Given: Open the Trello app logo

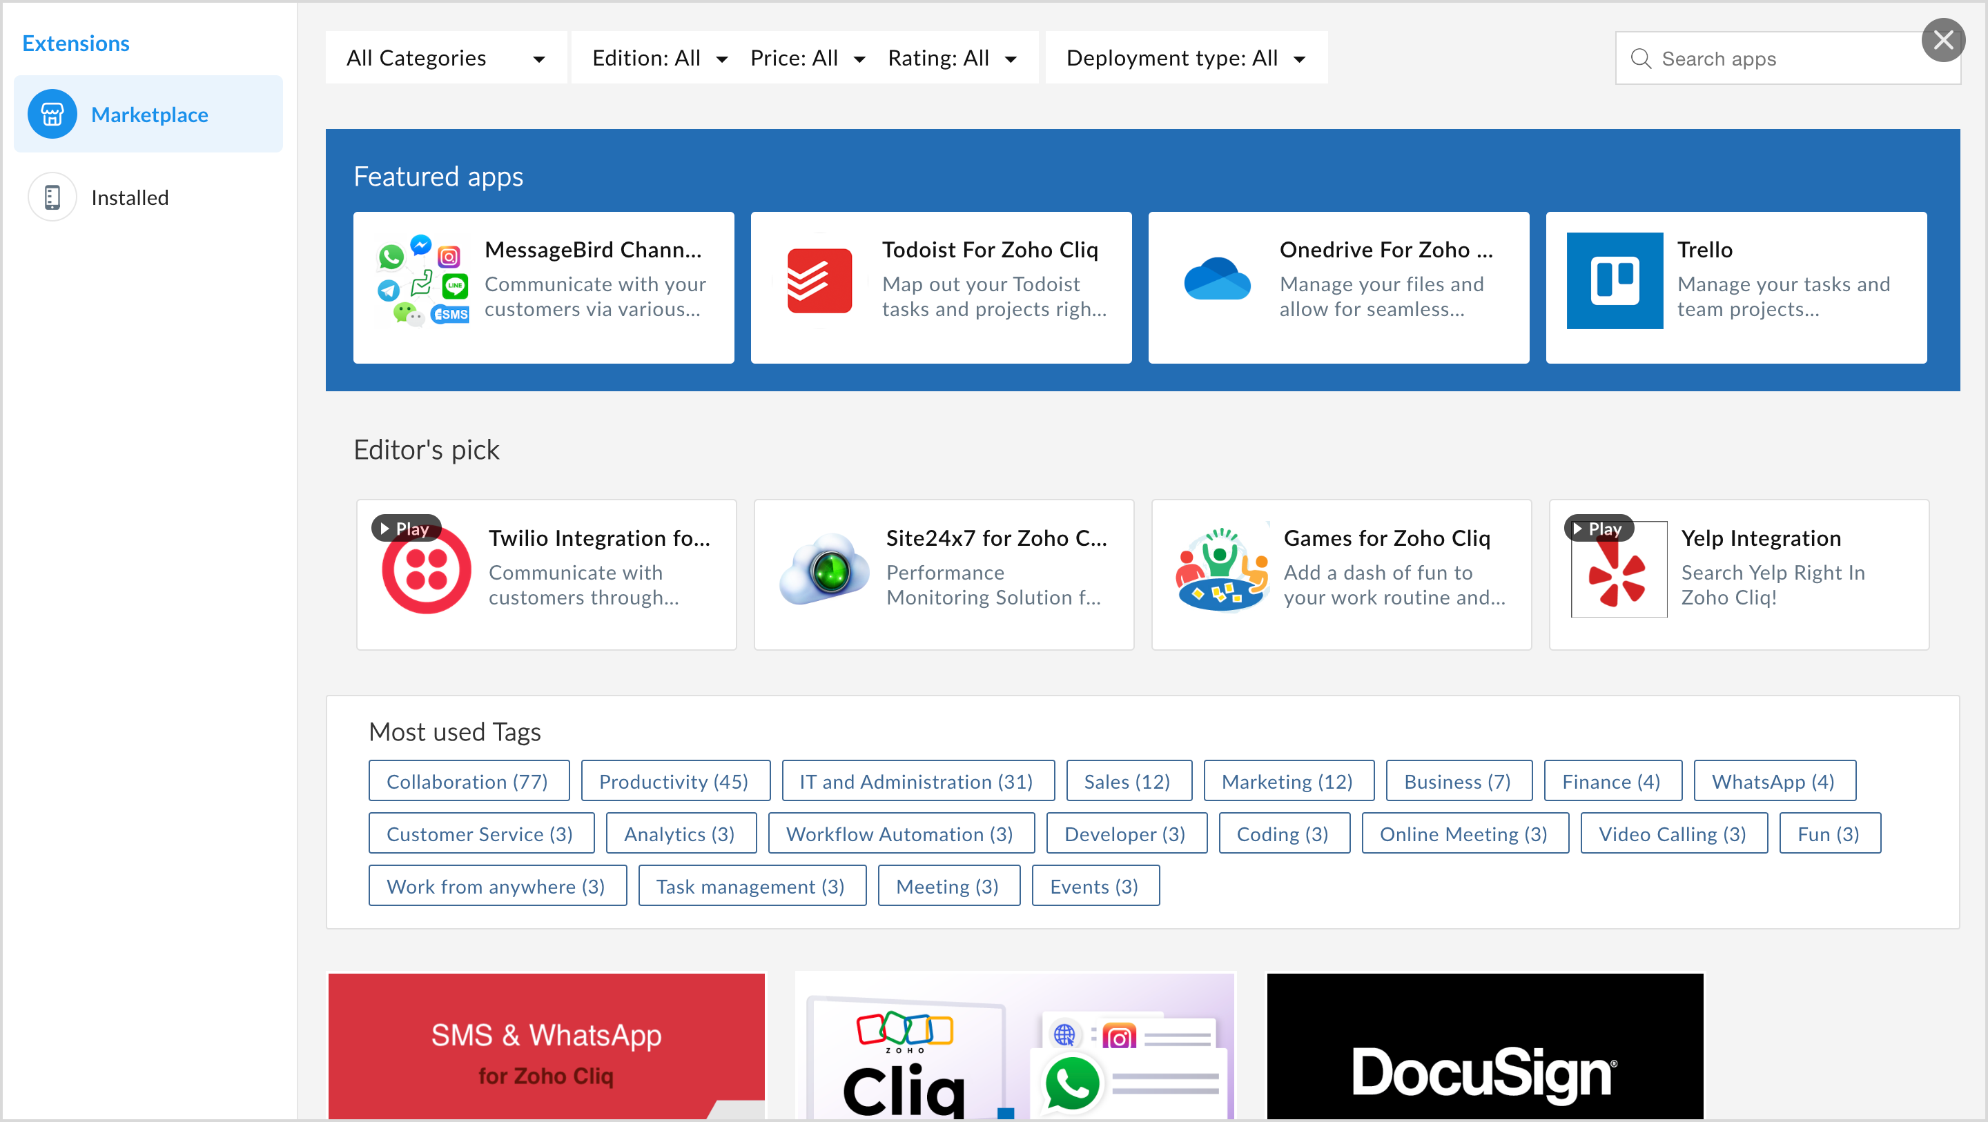Looking at the screenshot, I should point(1614,281).
